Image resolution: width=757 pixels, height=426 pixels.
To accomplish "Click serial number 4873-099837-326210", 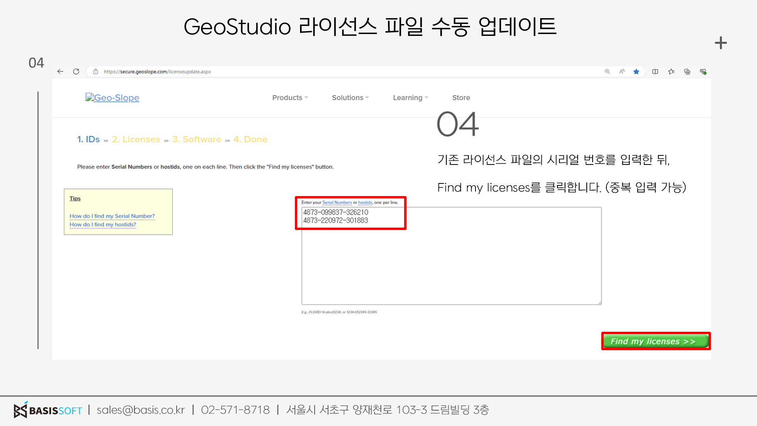I will pos(336,212).
